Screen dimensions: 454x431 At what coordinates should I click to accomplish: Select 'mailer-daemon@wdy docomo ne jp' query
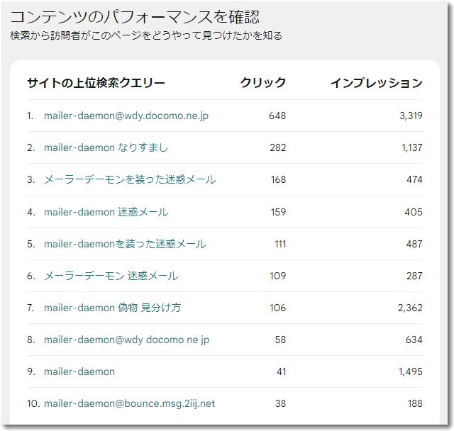pos(126,340)
